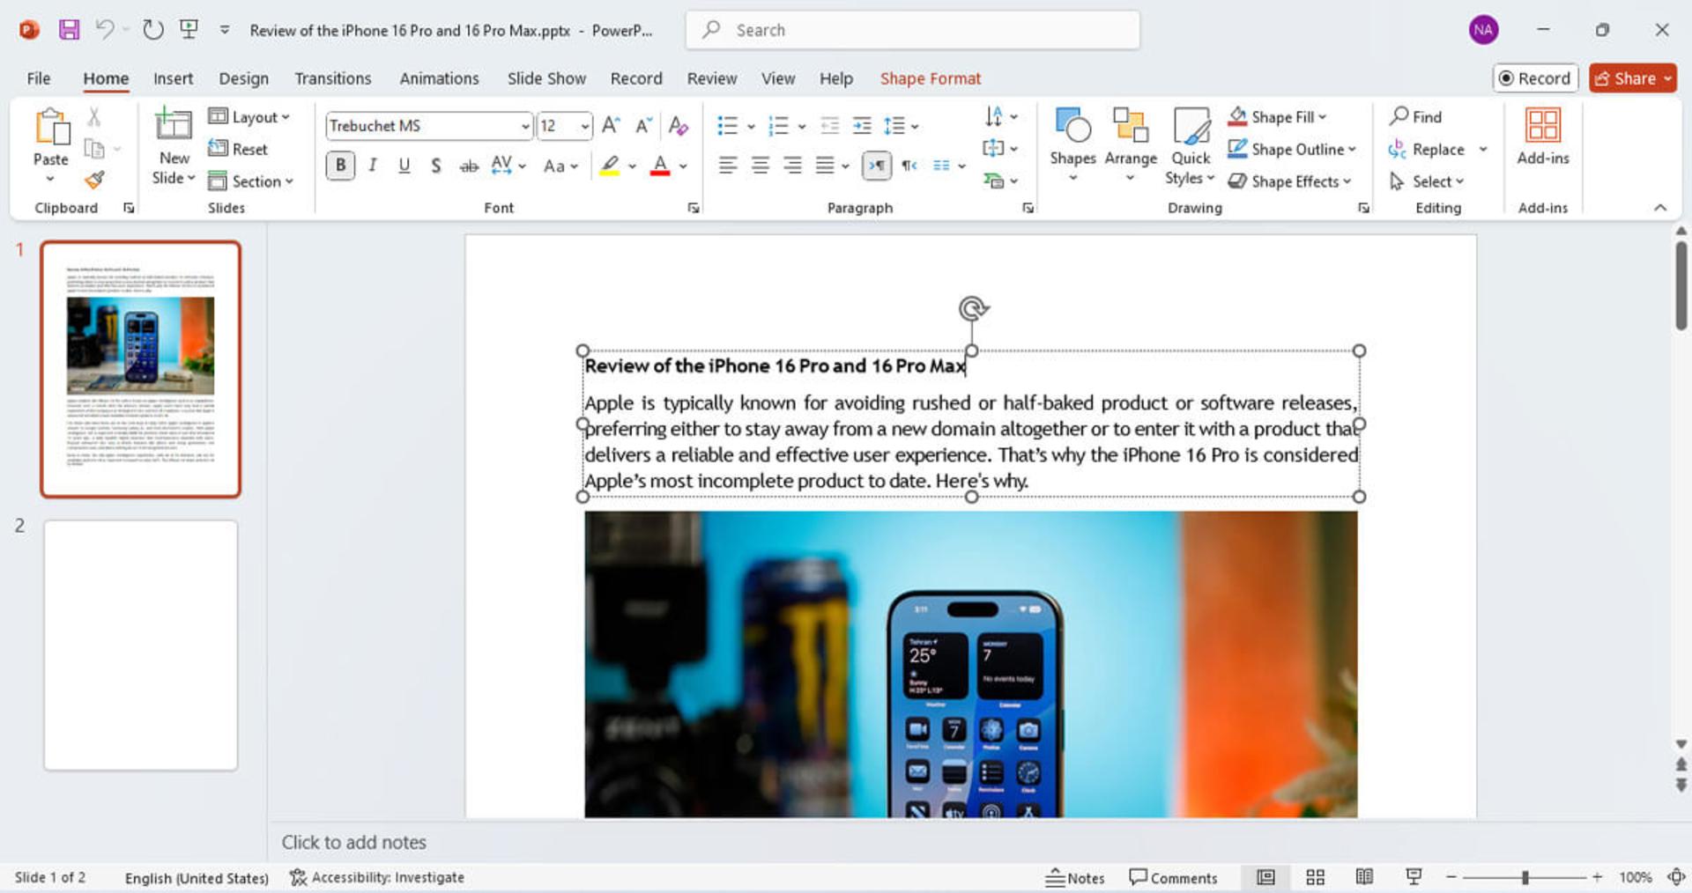1692x893 pixels.
Task: Toggle Underline formatting
Action: click(x=404, y=166)
